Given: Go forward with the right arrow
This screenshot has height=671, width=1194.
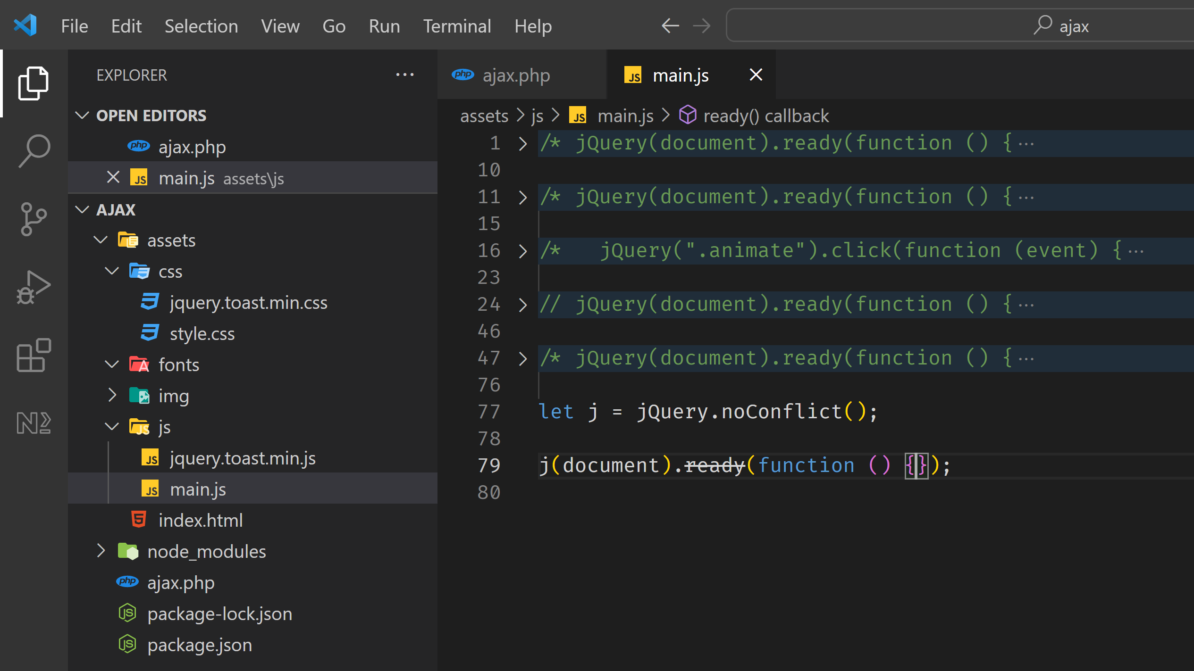Looking at the screenshot, I should pyautogui.click(x=702, y=26).
